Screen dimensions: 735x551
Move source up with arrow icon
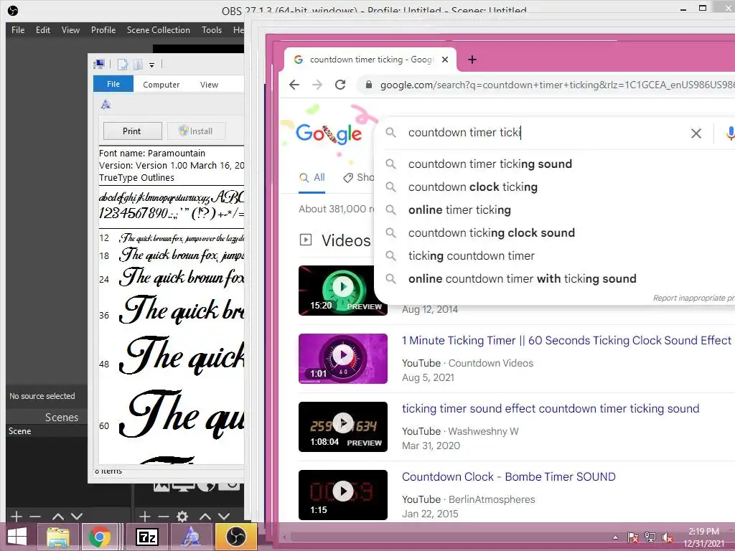click(205, 517)
